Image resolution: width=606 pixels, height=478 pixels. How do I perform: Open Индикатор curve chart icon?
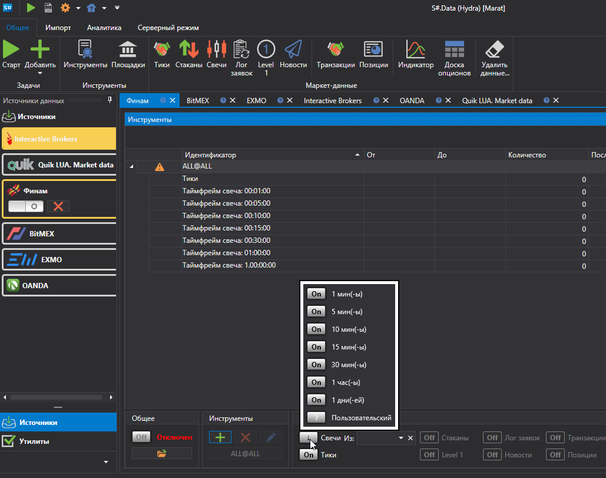pos(415,50)
